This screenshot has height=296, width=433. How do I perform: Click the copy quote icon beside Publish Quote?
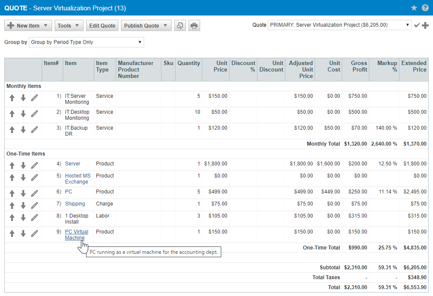click(x=180, y=25)
